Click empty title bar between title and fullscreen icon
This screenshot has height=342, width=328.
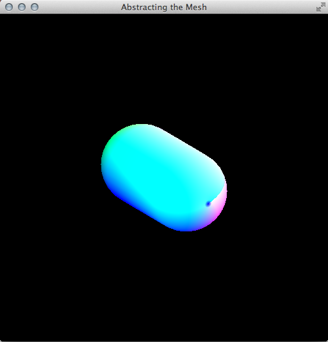(261, 7)
